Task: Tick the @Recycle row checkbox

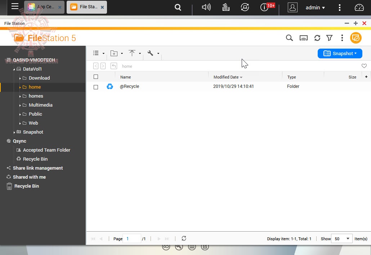Action: [x=96, y=87]
